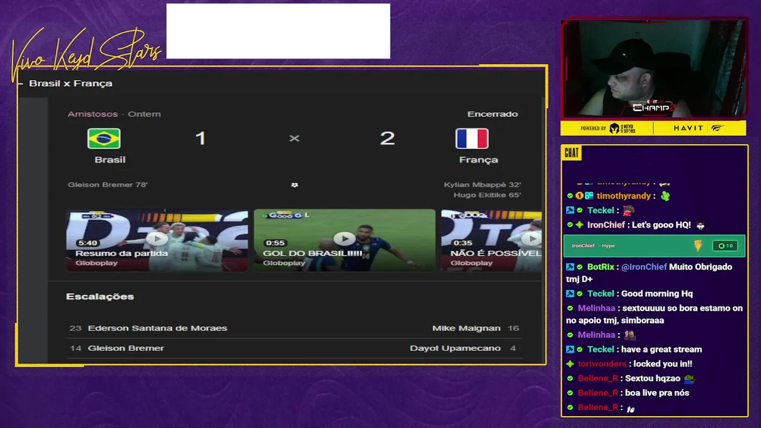Click France's score of 2
This screenshot has height=428, width=761.
tap(387, 139)
